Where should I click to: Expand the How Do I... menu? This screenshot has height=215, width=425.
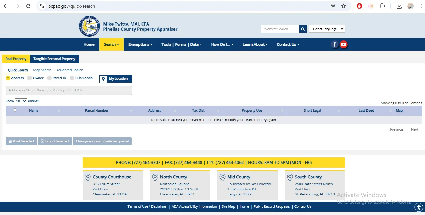[222, 44]
